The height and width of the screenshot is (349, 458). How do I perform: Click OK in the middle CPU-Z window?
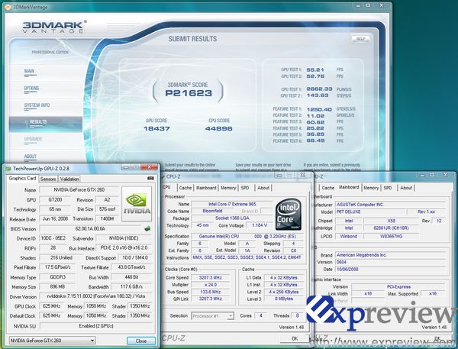(295, 338)
